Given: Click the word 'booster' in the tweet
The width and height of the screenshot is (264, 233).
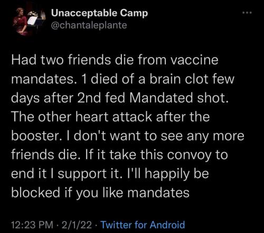Looking at the screenshot, I should 35,136.
